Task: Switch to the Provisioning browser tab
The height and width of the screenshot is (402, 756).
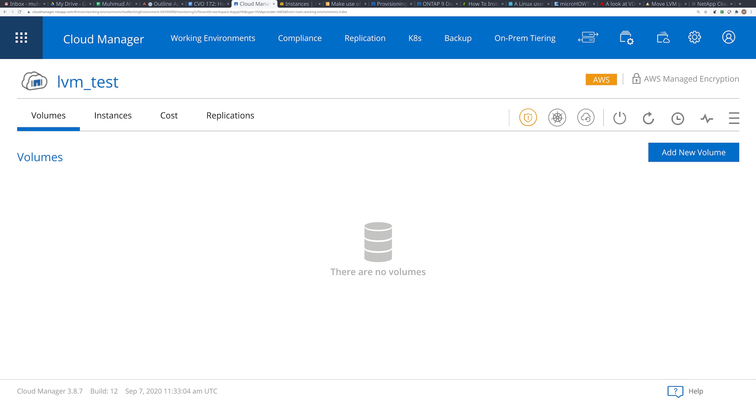Action: tap(392, 4)
